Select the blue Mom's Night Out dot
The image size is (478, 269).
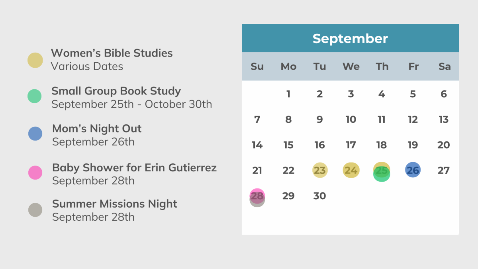click(x=35, y=134)
